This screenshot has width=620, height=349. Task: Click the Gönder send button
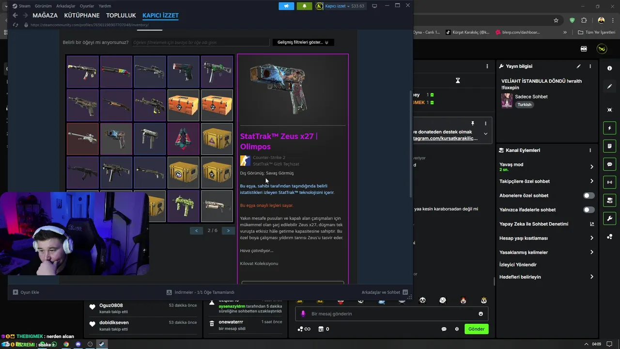pyautogui.click(x=476, y=329)
